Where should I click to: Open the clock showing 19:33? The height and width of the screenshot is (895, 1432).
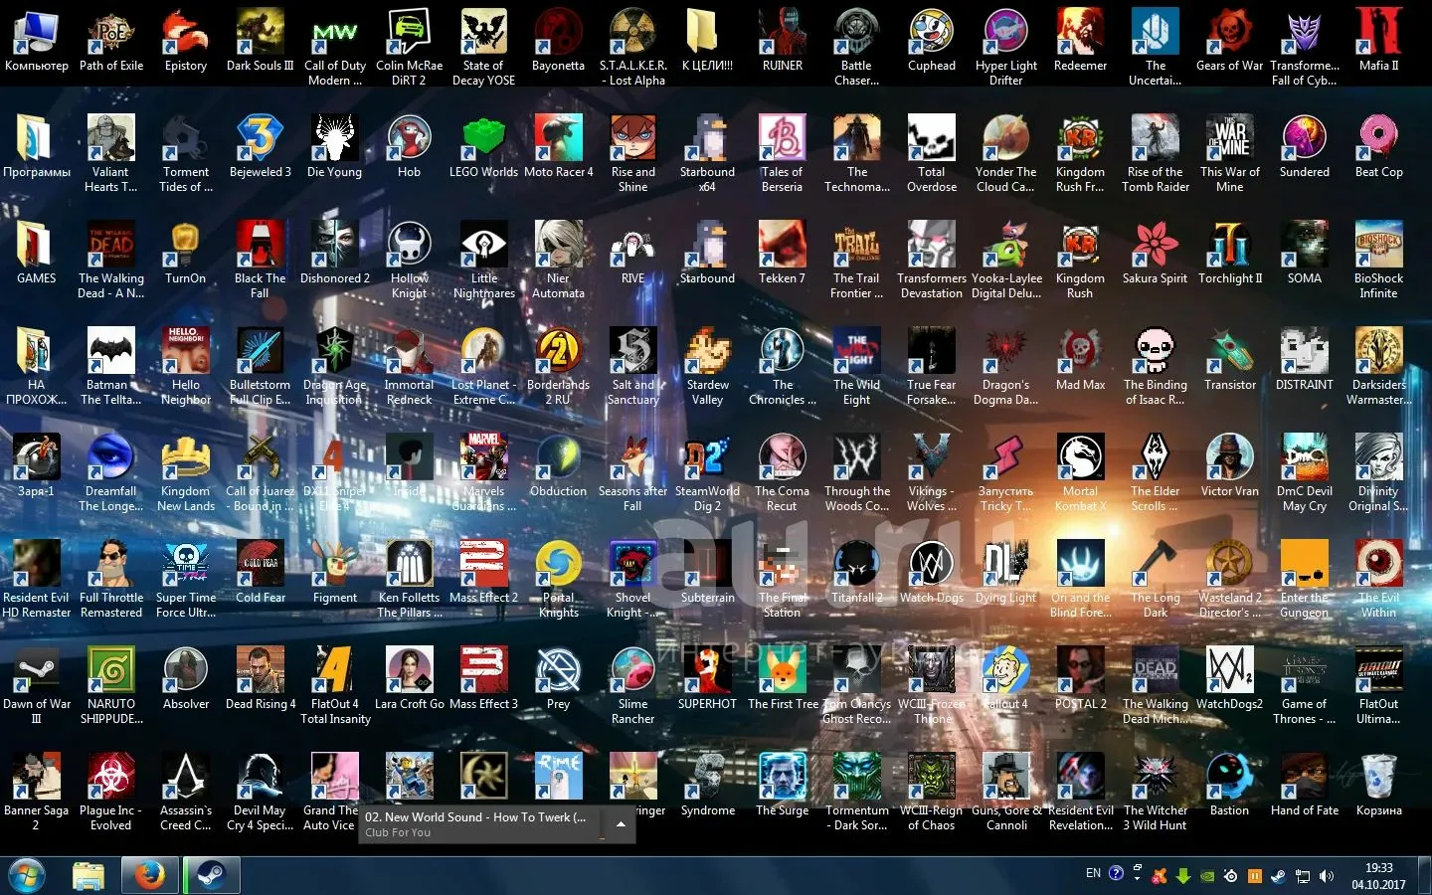coord(1378,876)
